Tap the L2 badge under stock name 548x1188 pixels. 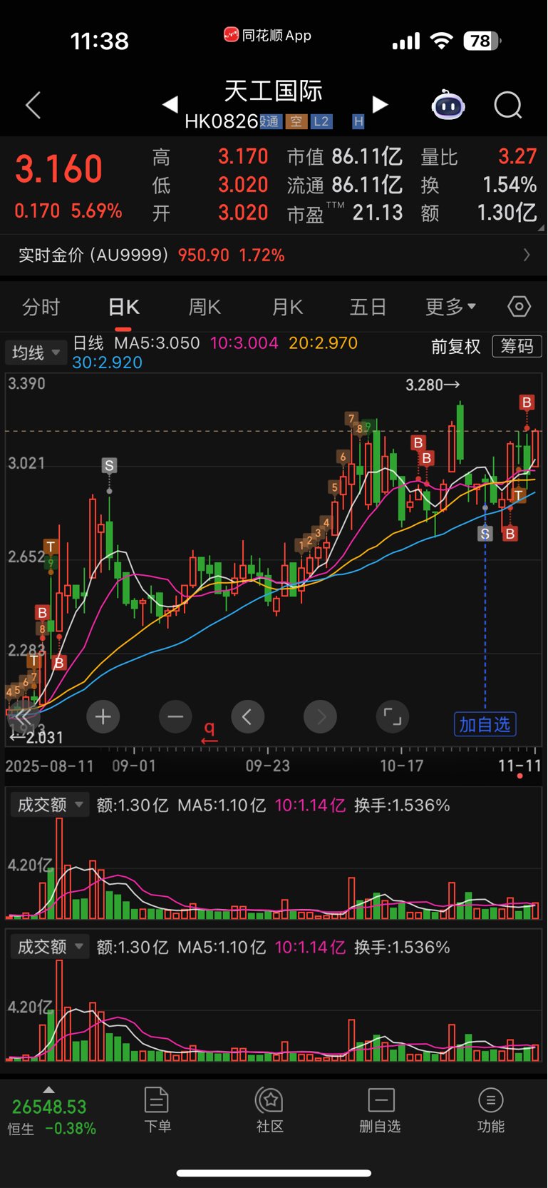321,121
